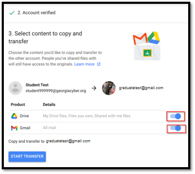Click the Gmail icon in product list
This screenshot has height=174, width=195.
pyautogui.click(x=14, y=128)
